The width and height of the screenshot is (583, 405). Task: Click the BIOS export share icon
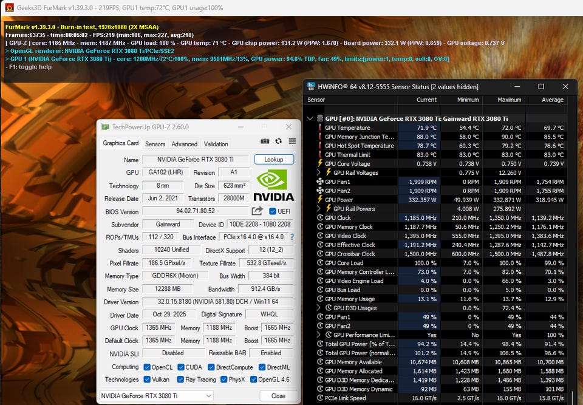[257, 211]
